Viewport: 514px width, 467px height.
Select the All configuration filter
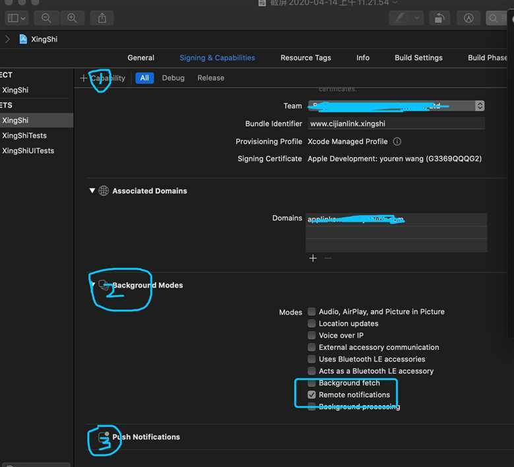point(145,78)
